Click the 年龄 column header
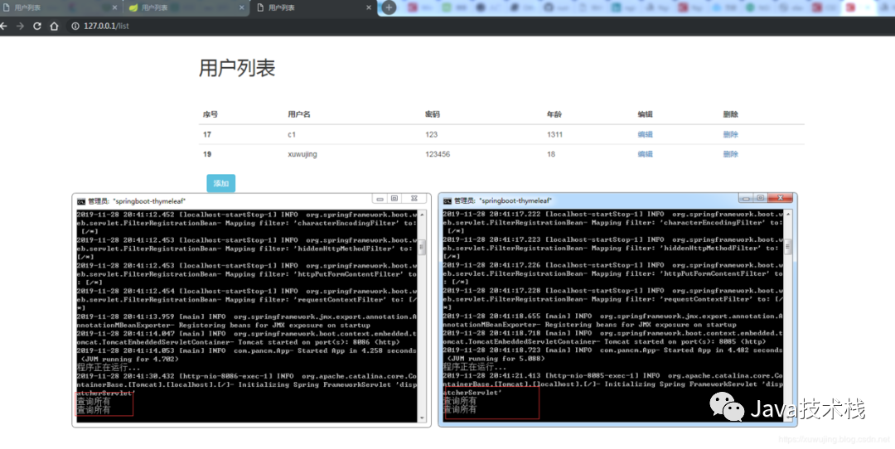 point(554,114)
